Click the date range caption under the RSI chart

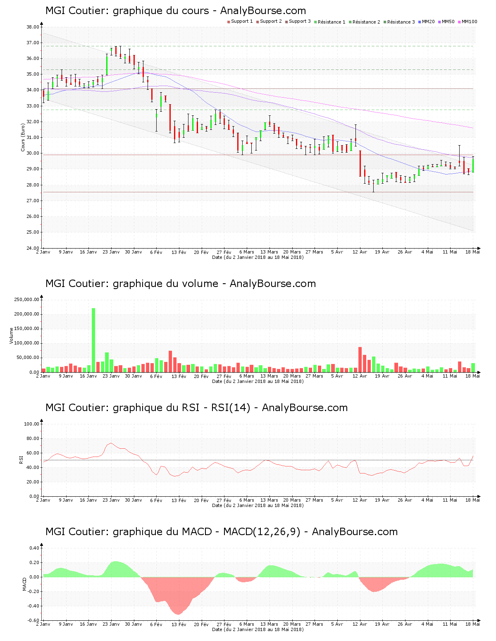pos(258,505)
